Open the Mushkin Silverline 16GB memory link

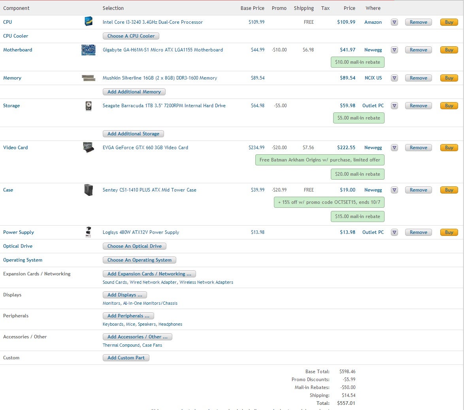pos(160,78)
